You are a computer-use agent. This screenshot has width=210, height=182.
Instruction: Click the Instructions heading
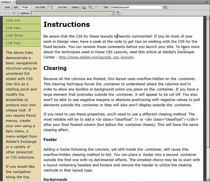67,25
